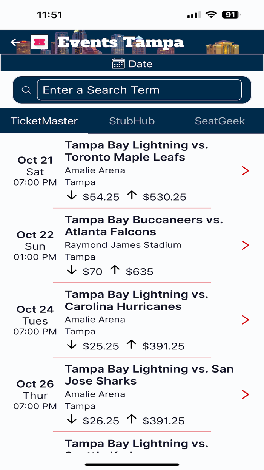Click the magnifying glass search icon
The image size is (264, 470).
click(x=26, y=90)
